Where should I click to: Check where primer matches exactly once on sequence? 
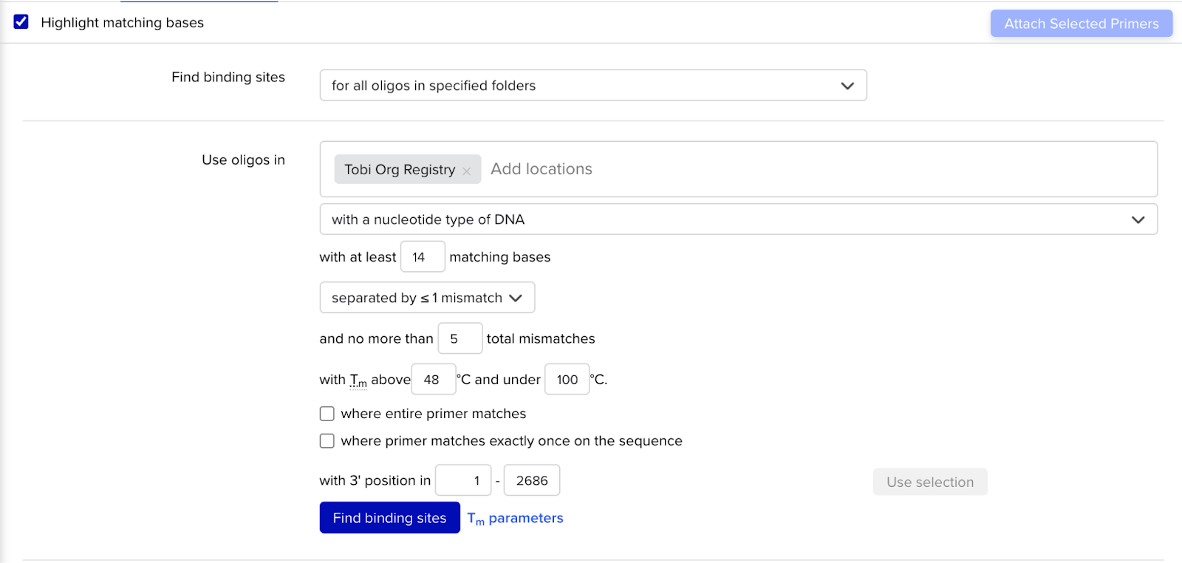(x=327, y=440)
